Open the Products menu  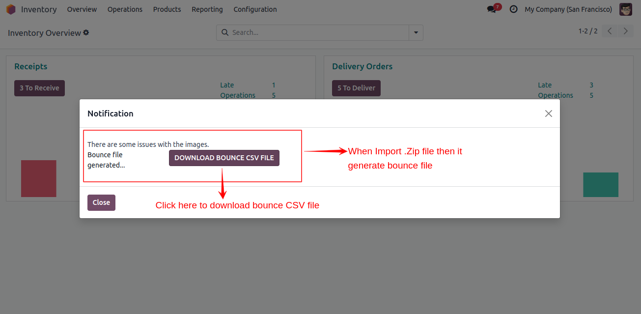167,9
